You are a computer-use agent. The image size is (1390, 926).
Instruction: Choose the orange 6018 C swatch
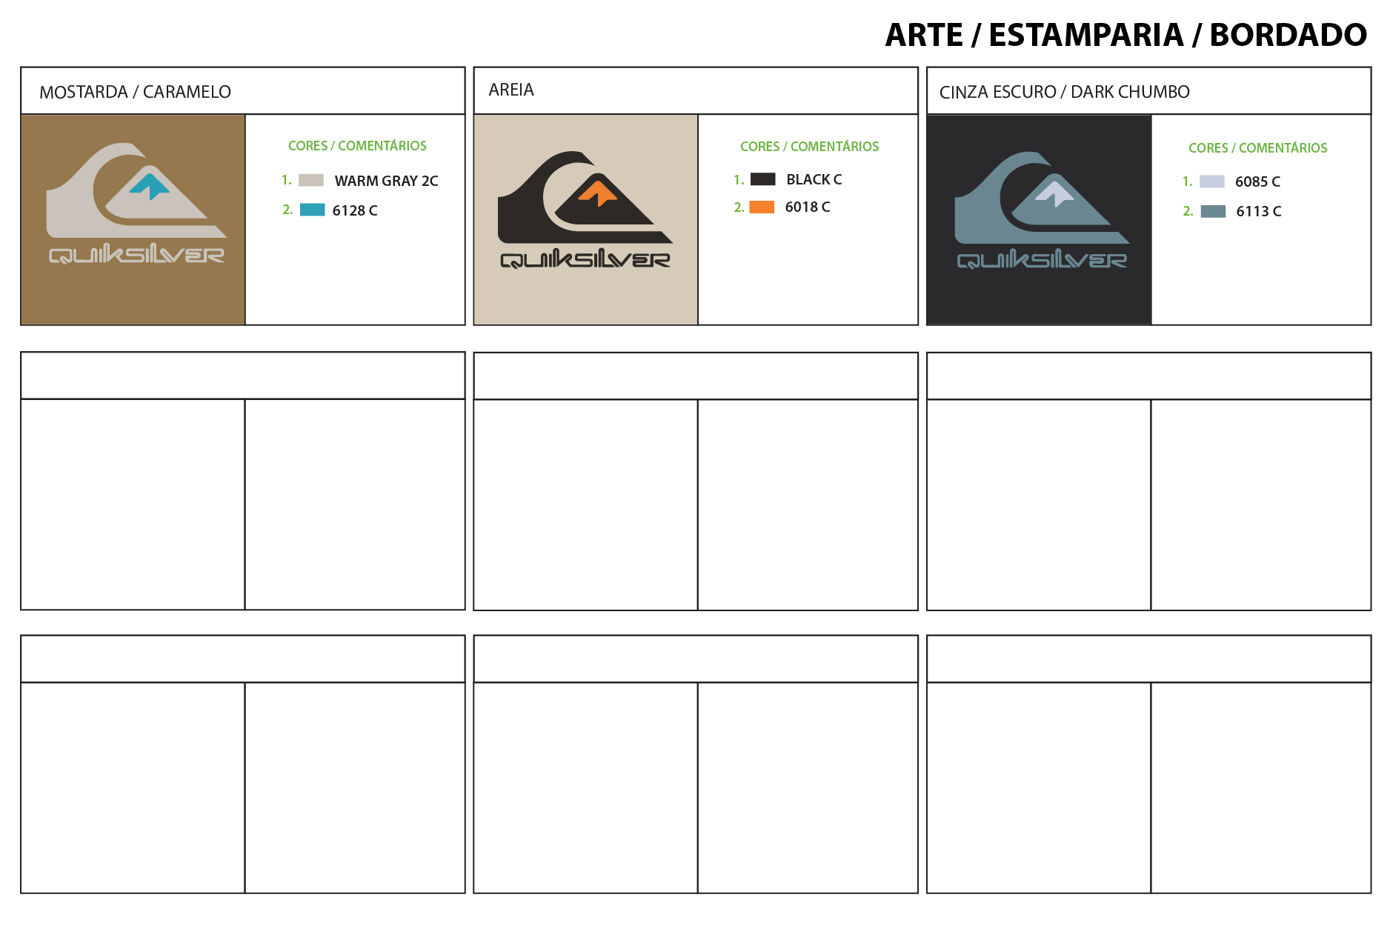tap(762, 207)
